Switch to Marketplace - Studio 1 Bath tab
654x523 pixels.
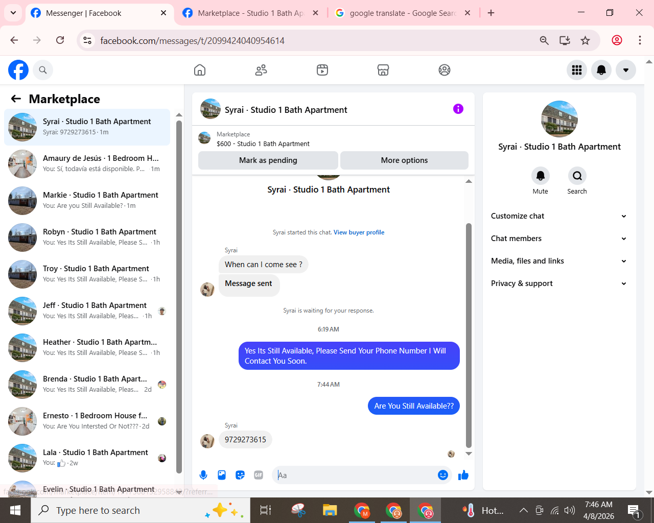[250, 13]
